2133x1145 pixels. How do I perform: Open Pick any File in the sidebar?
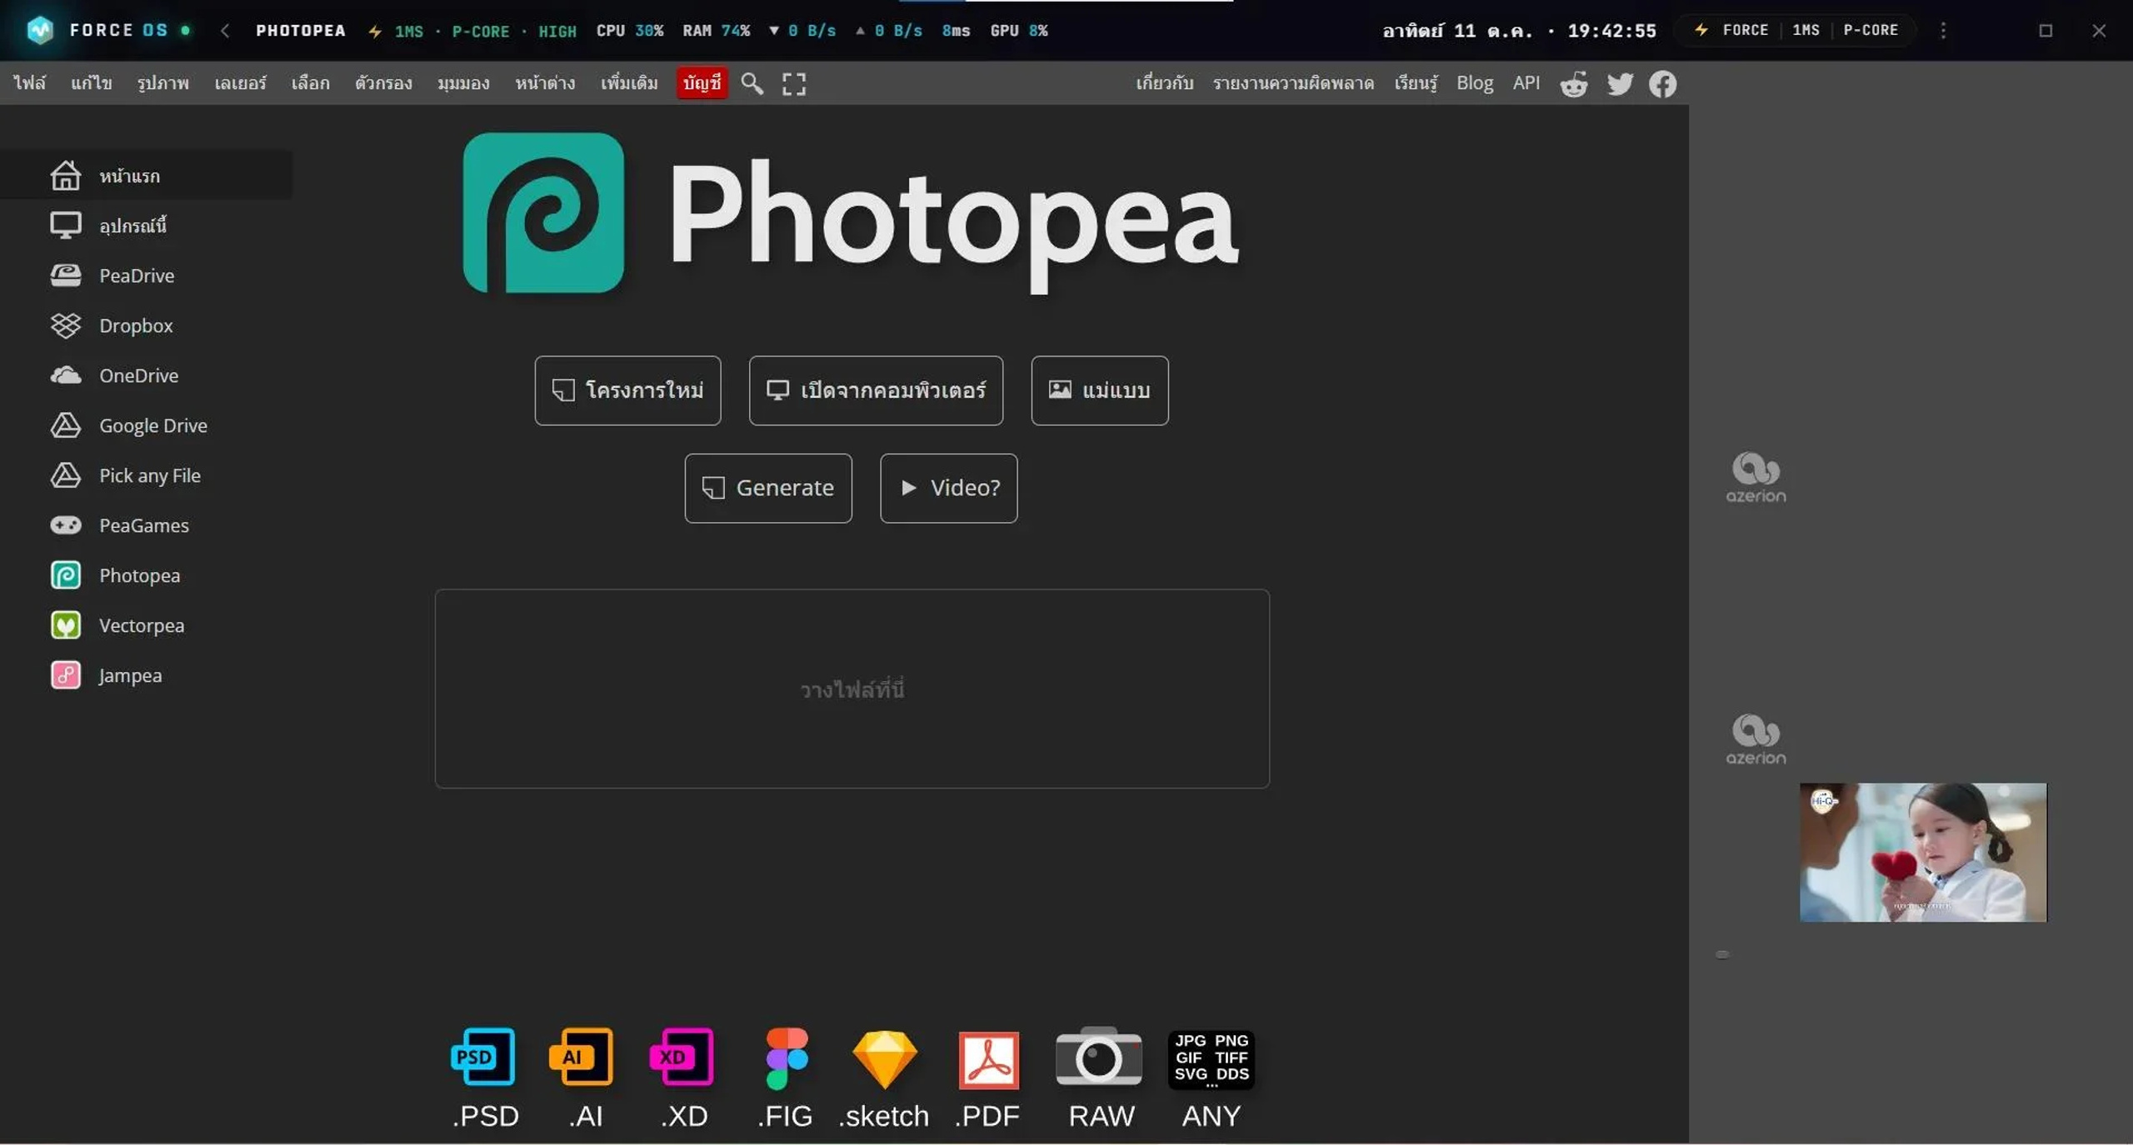click(x=147, y=475)
